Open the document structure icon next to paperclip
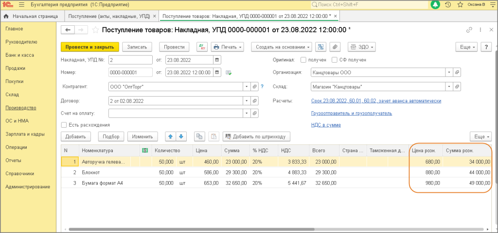This screenshot has width=498, height=233. click(320, 47)
